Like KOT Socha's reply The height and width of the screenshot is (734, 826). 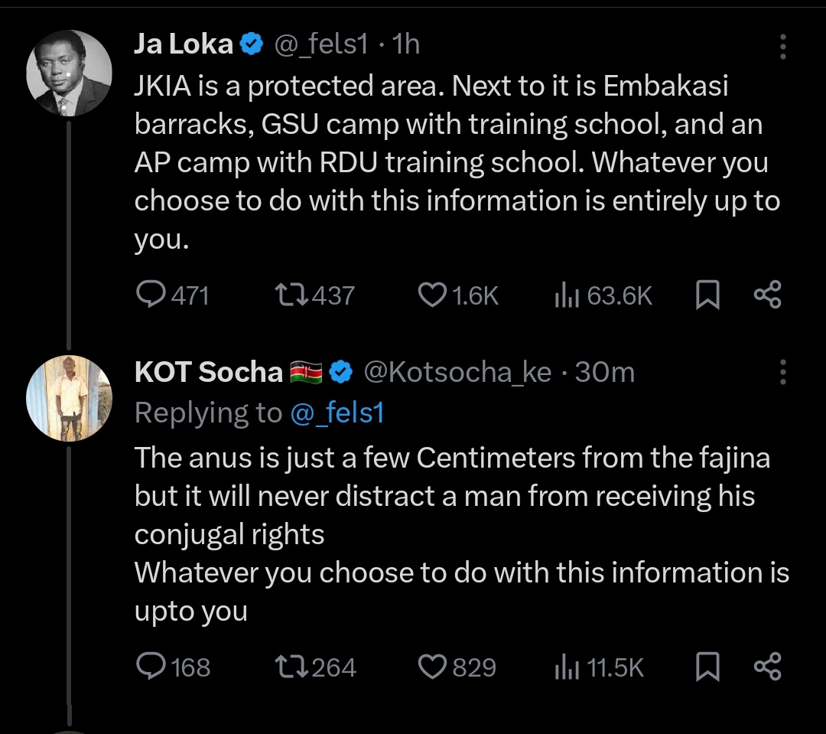[x=434, y=667]
